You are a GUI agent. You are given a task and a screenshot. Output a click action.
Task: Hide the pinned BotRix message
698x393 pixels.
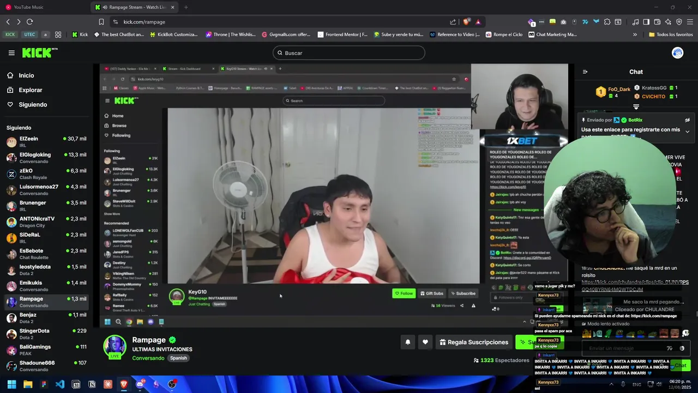687,120
